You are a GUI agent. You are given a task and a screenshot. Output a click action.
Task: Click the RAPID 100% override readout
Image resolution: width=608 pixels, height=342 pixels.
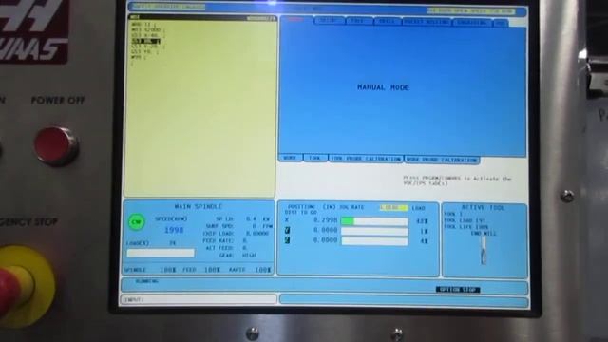pyautogui.click(x=249, y=270)
